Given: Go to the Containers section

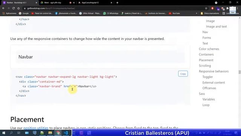Looking at the screenshot, I should pos(206,54).
